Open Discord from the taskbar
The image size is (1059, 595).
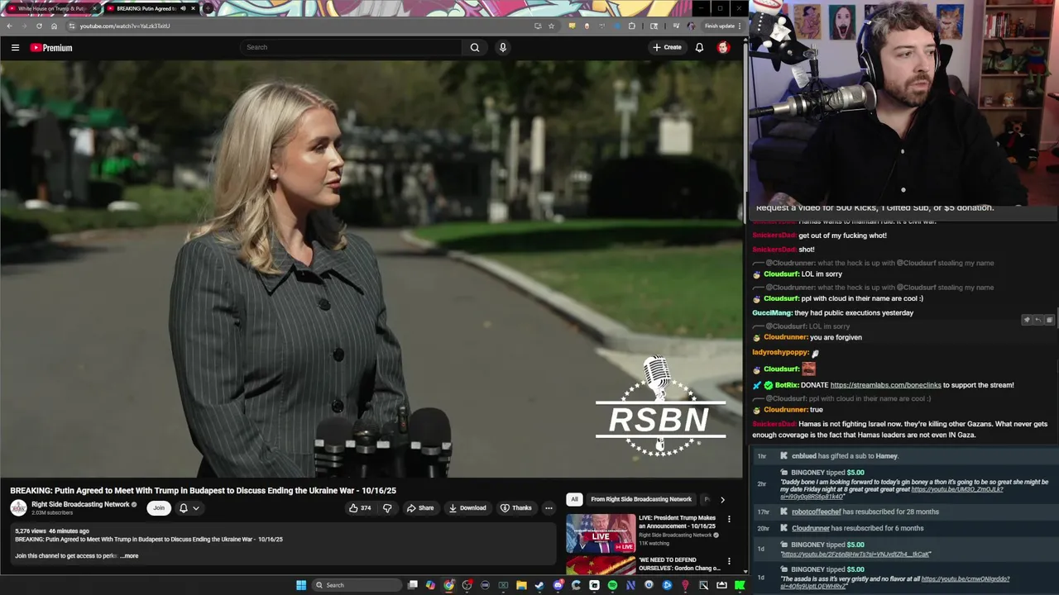[558, 585]
